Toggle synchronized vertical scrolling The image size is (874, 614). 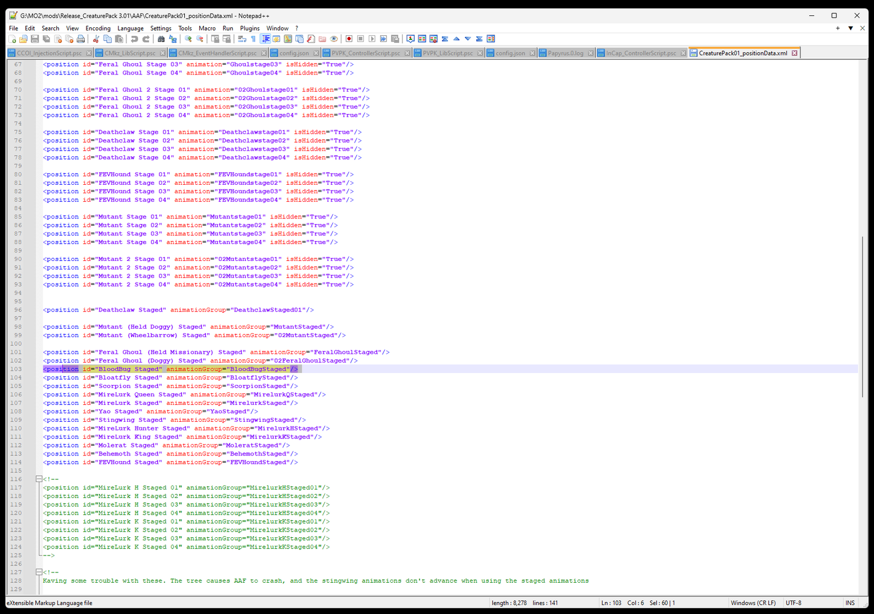(x=215, y=39)
